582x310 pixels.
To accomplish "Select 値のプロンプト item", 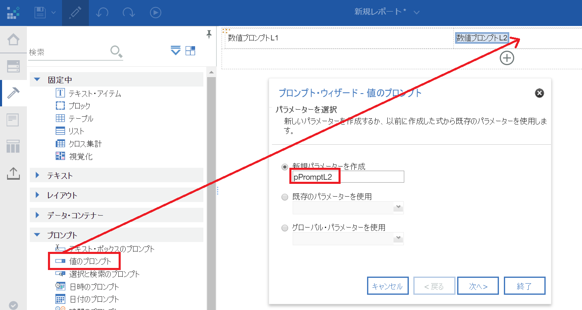I will pyautogui.click(x=83, y=261).
